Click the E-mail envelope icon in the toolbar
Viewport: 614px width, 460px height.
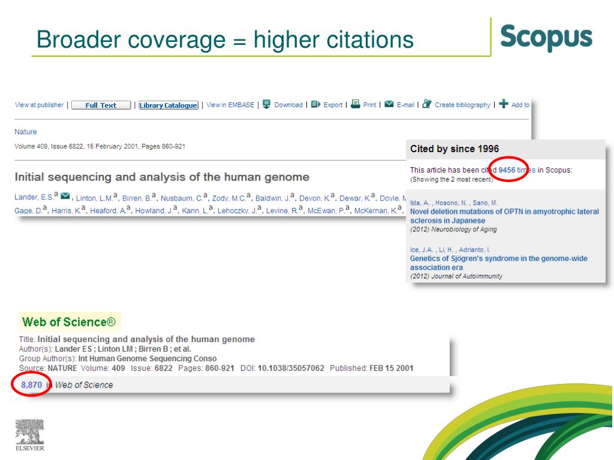(x=389, y=104)
